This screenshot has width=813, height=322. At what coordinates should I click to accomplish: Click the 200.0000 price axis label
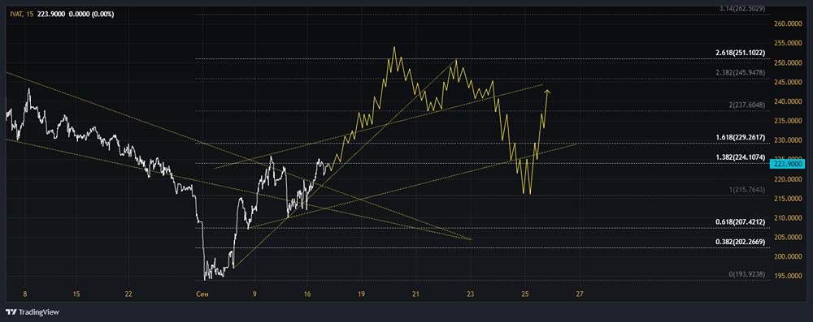(x=788, y=256)
